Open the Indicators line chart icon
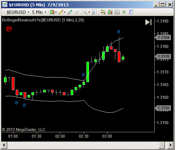This screenshot has height=150, width=176. pos(117,12)
